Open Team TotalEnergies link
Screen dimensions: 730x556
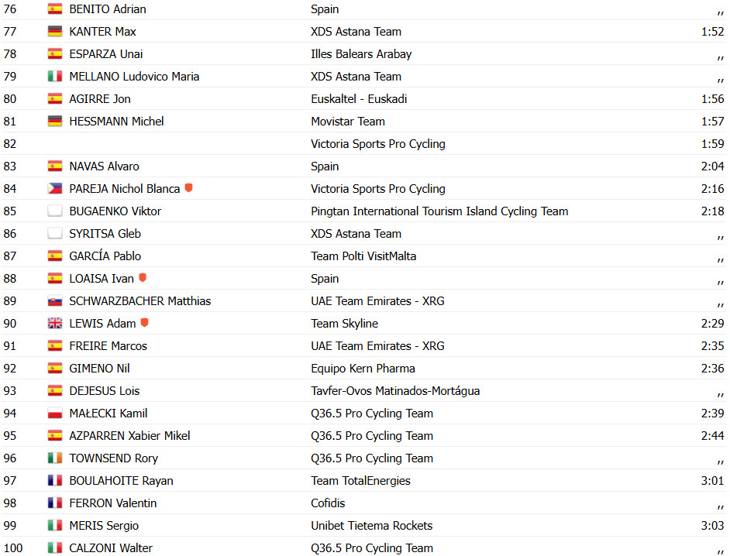(360, 480)
